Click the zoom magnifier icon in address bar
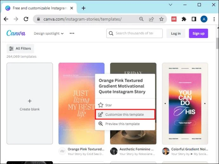This screenshot has width=219, height=164. [141, 19]
